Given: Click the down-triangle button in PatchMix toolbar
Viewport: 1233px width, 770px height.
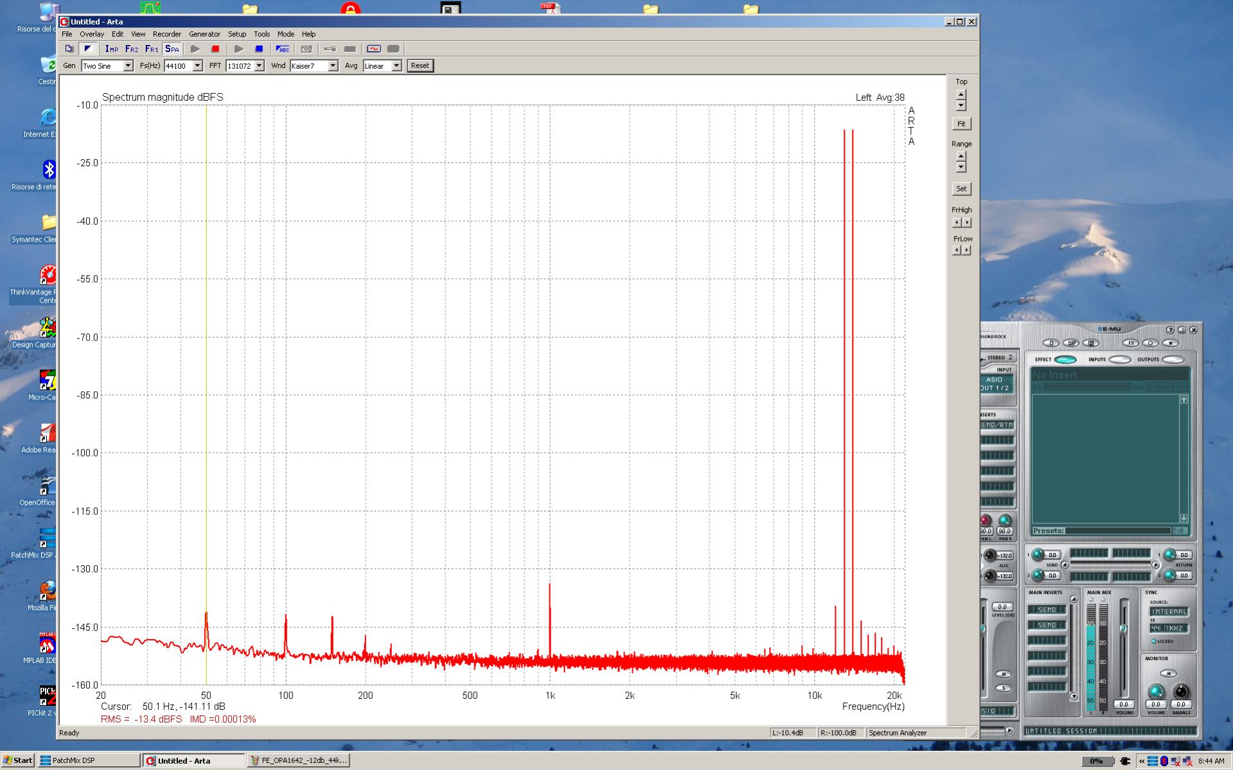Looking at the screenshot, I should (x=1169, y=343).
